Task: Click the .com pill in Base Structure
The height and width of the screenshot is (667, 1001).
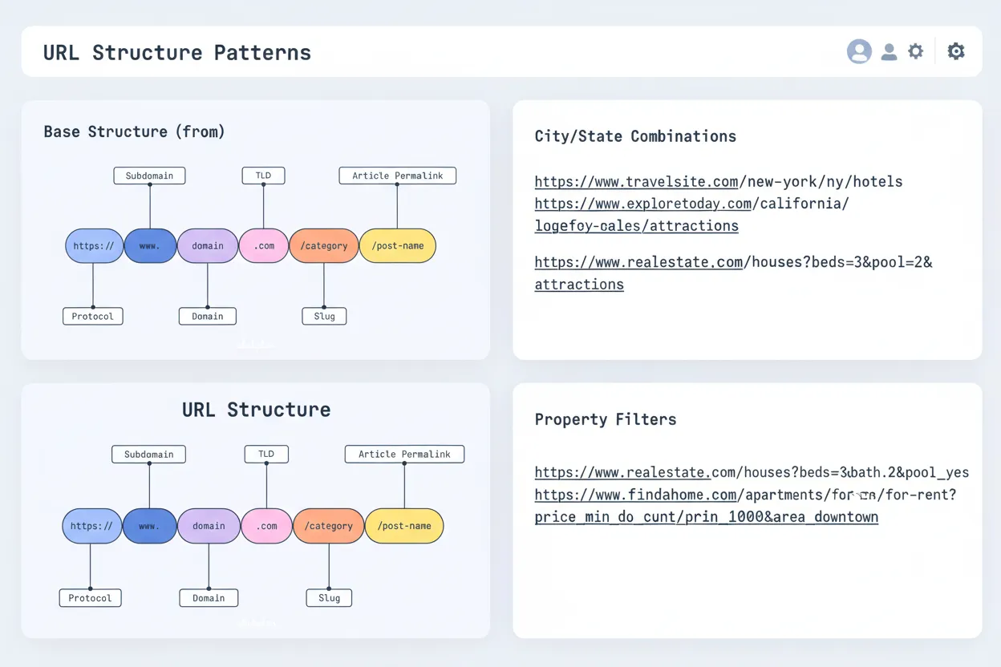Action: 263,245
